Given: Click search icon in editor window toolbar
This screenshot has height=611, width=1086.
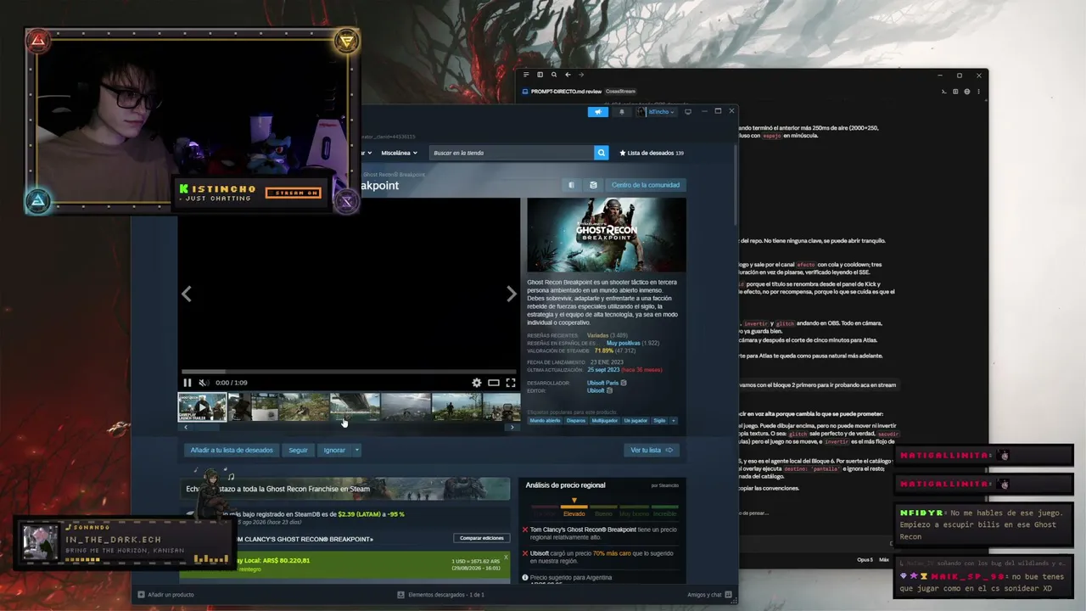Looking at the screenshot, I should click(554, 75).
